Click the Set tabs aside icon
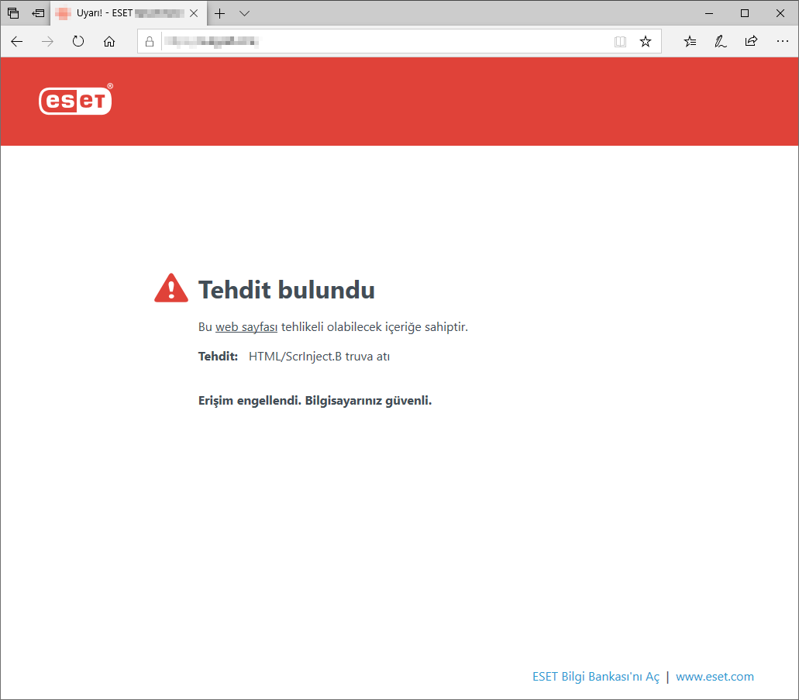Image resolution: width=799 pixels, height=700 pixels. click(37, 13)
